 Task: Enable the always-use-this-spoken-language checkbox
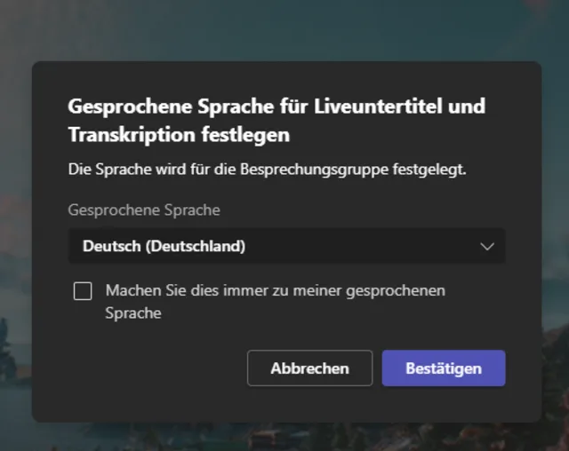[83, 291]
